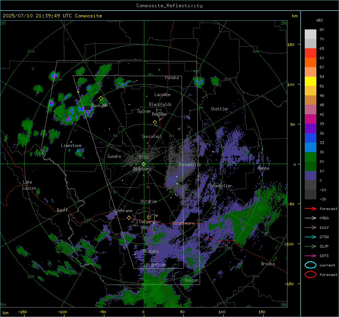Click the red forecast arrow legend icon
This screenshot has height=317, width=339.
tap(310, 208)
